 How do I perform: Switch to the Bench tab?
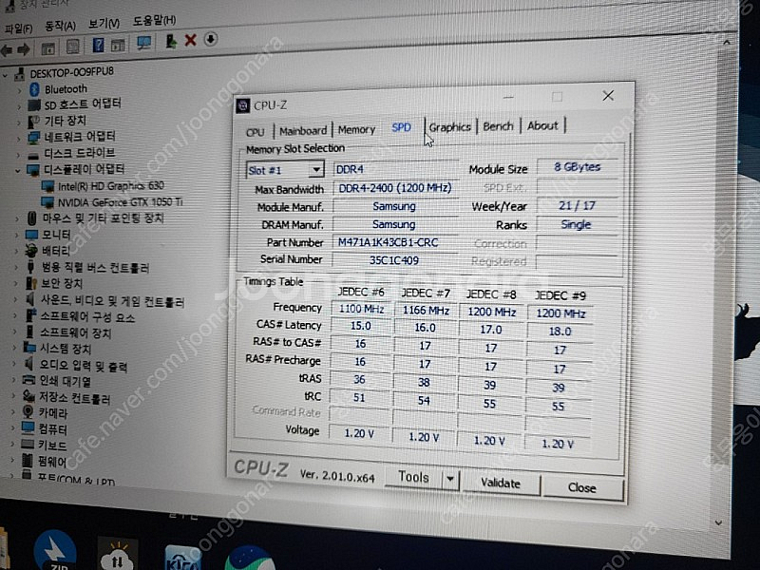pyautogui.click(x=498, y=126)
